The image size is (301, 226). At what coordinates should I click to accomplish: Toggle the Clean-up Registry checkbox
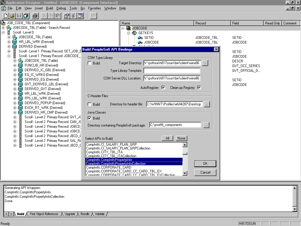(199, 88)
